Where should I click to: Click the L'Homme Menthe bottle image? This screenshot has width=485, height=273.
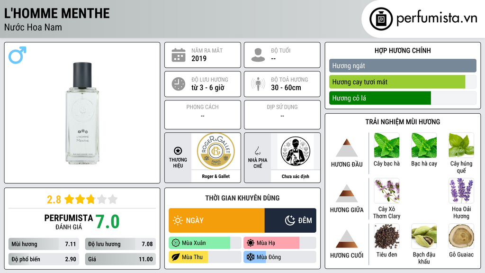pos(82,113)
